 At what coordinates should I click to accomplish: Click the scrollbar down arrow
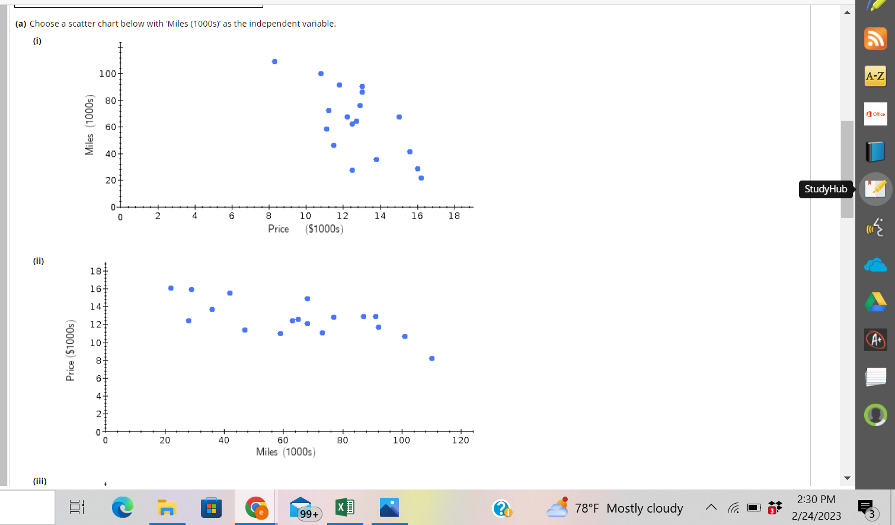847,478
